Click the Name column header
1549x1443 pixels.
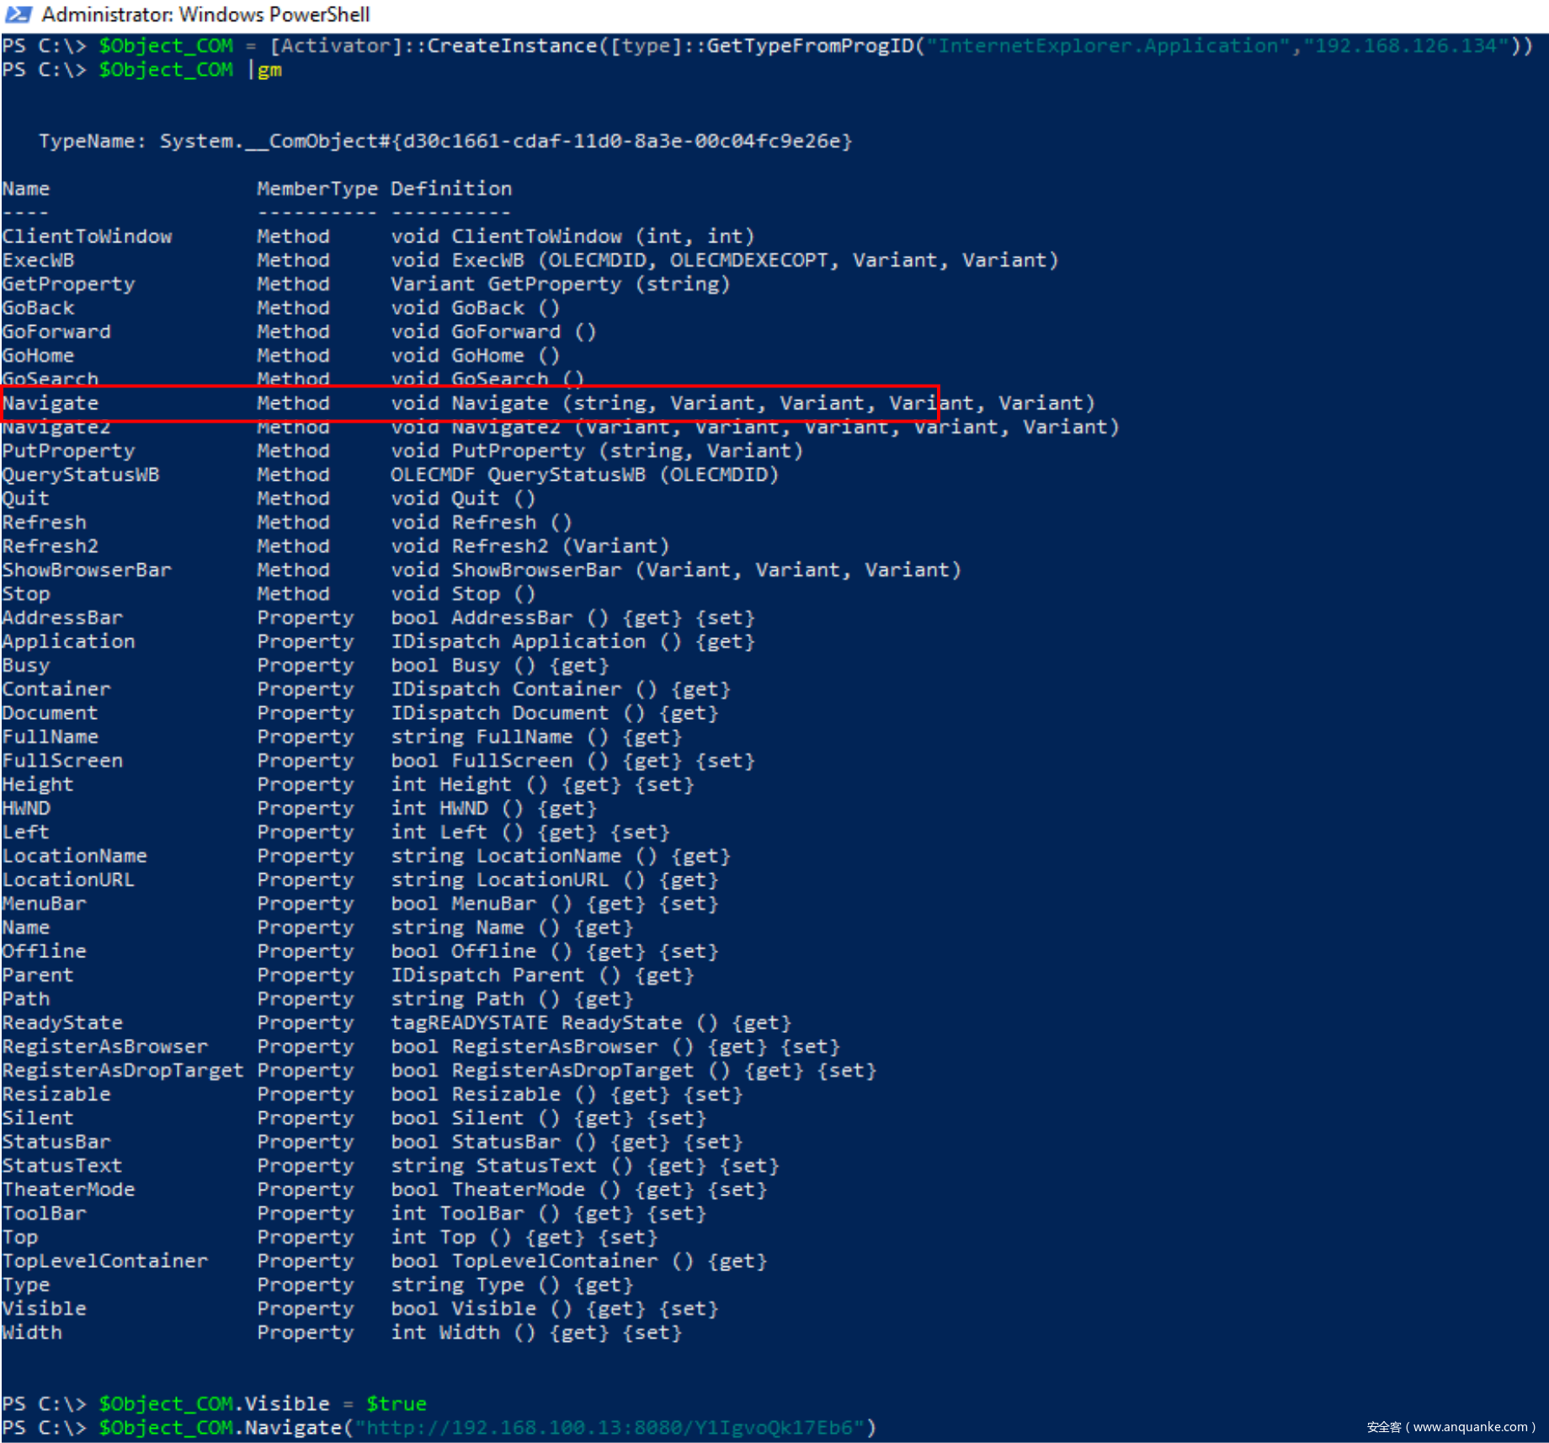tap(26, 189)
